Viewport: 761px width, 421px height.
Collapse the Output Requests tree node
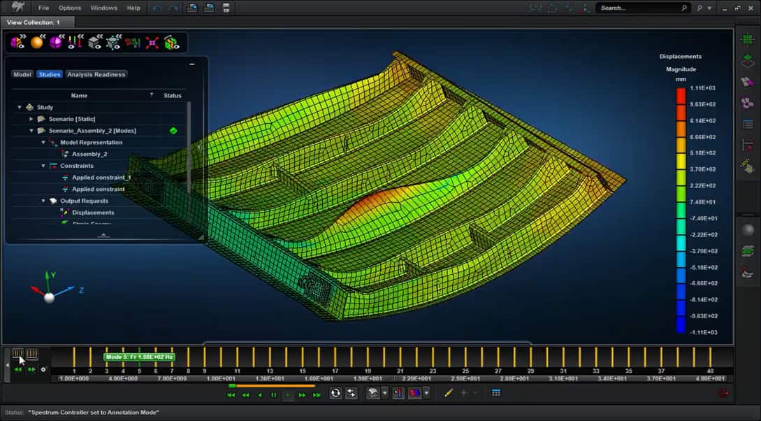(x=42, y=201)
